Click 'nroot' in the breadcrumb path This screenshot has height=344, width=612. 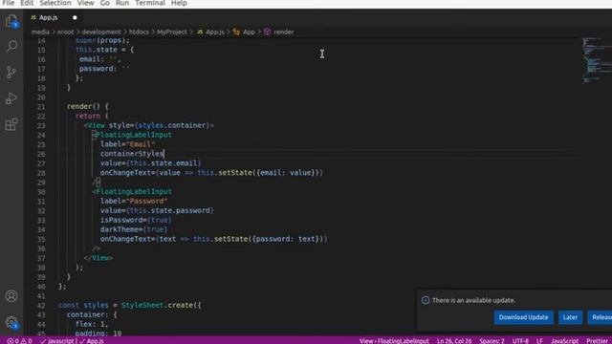coord(65,32)
